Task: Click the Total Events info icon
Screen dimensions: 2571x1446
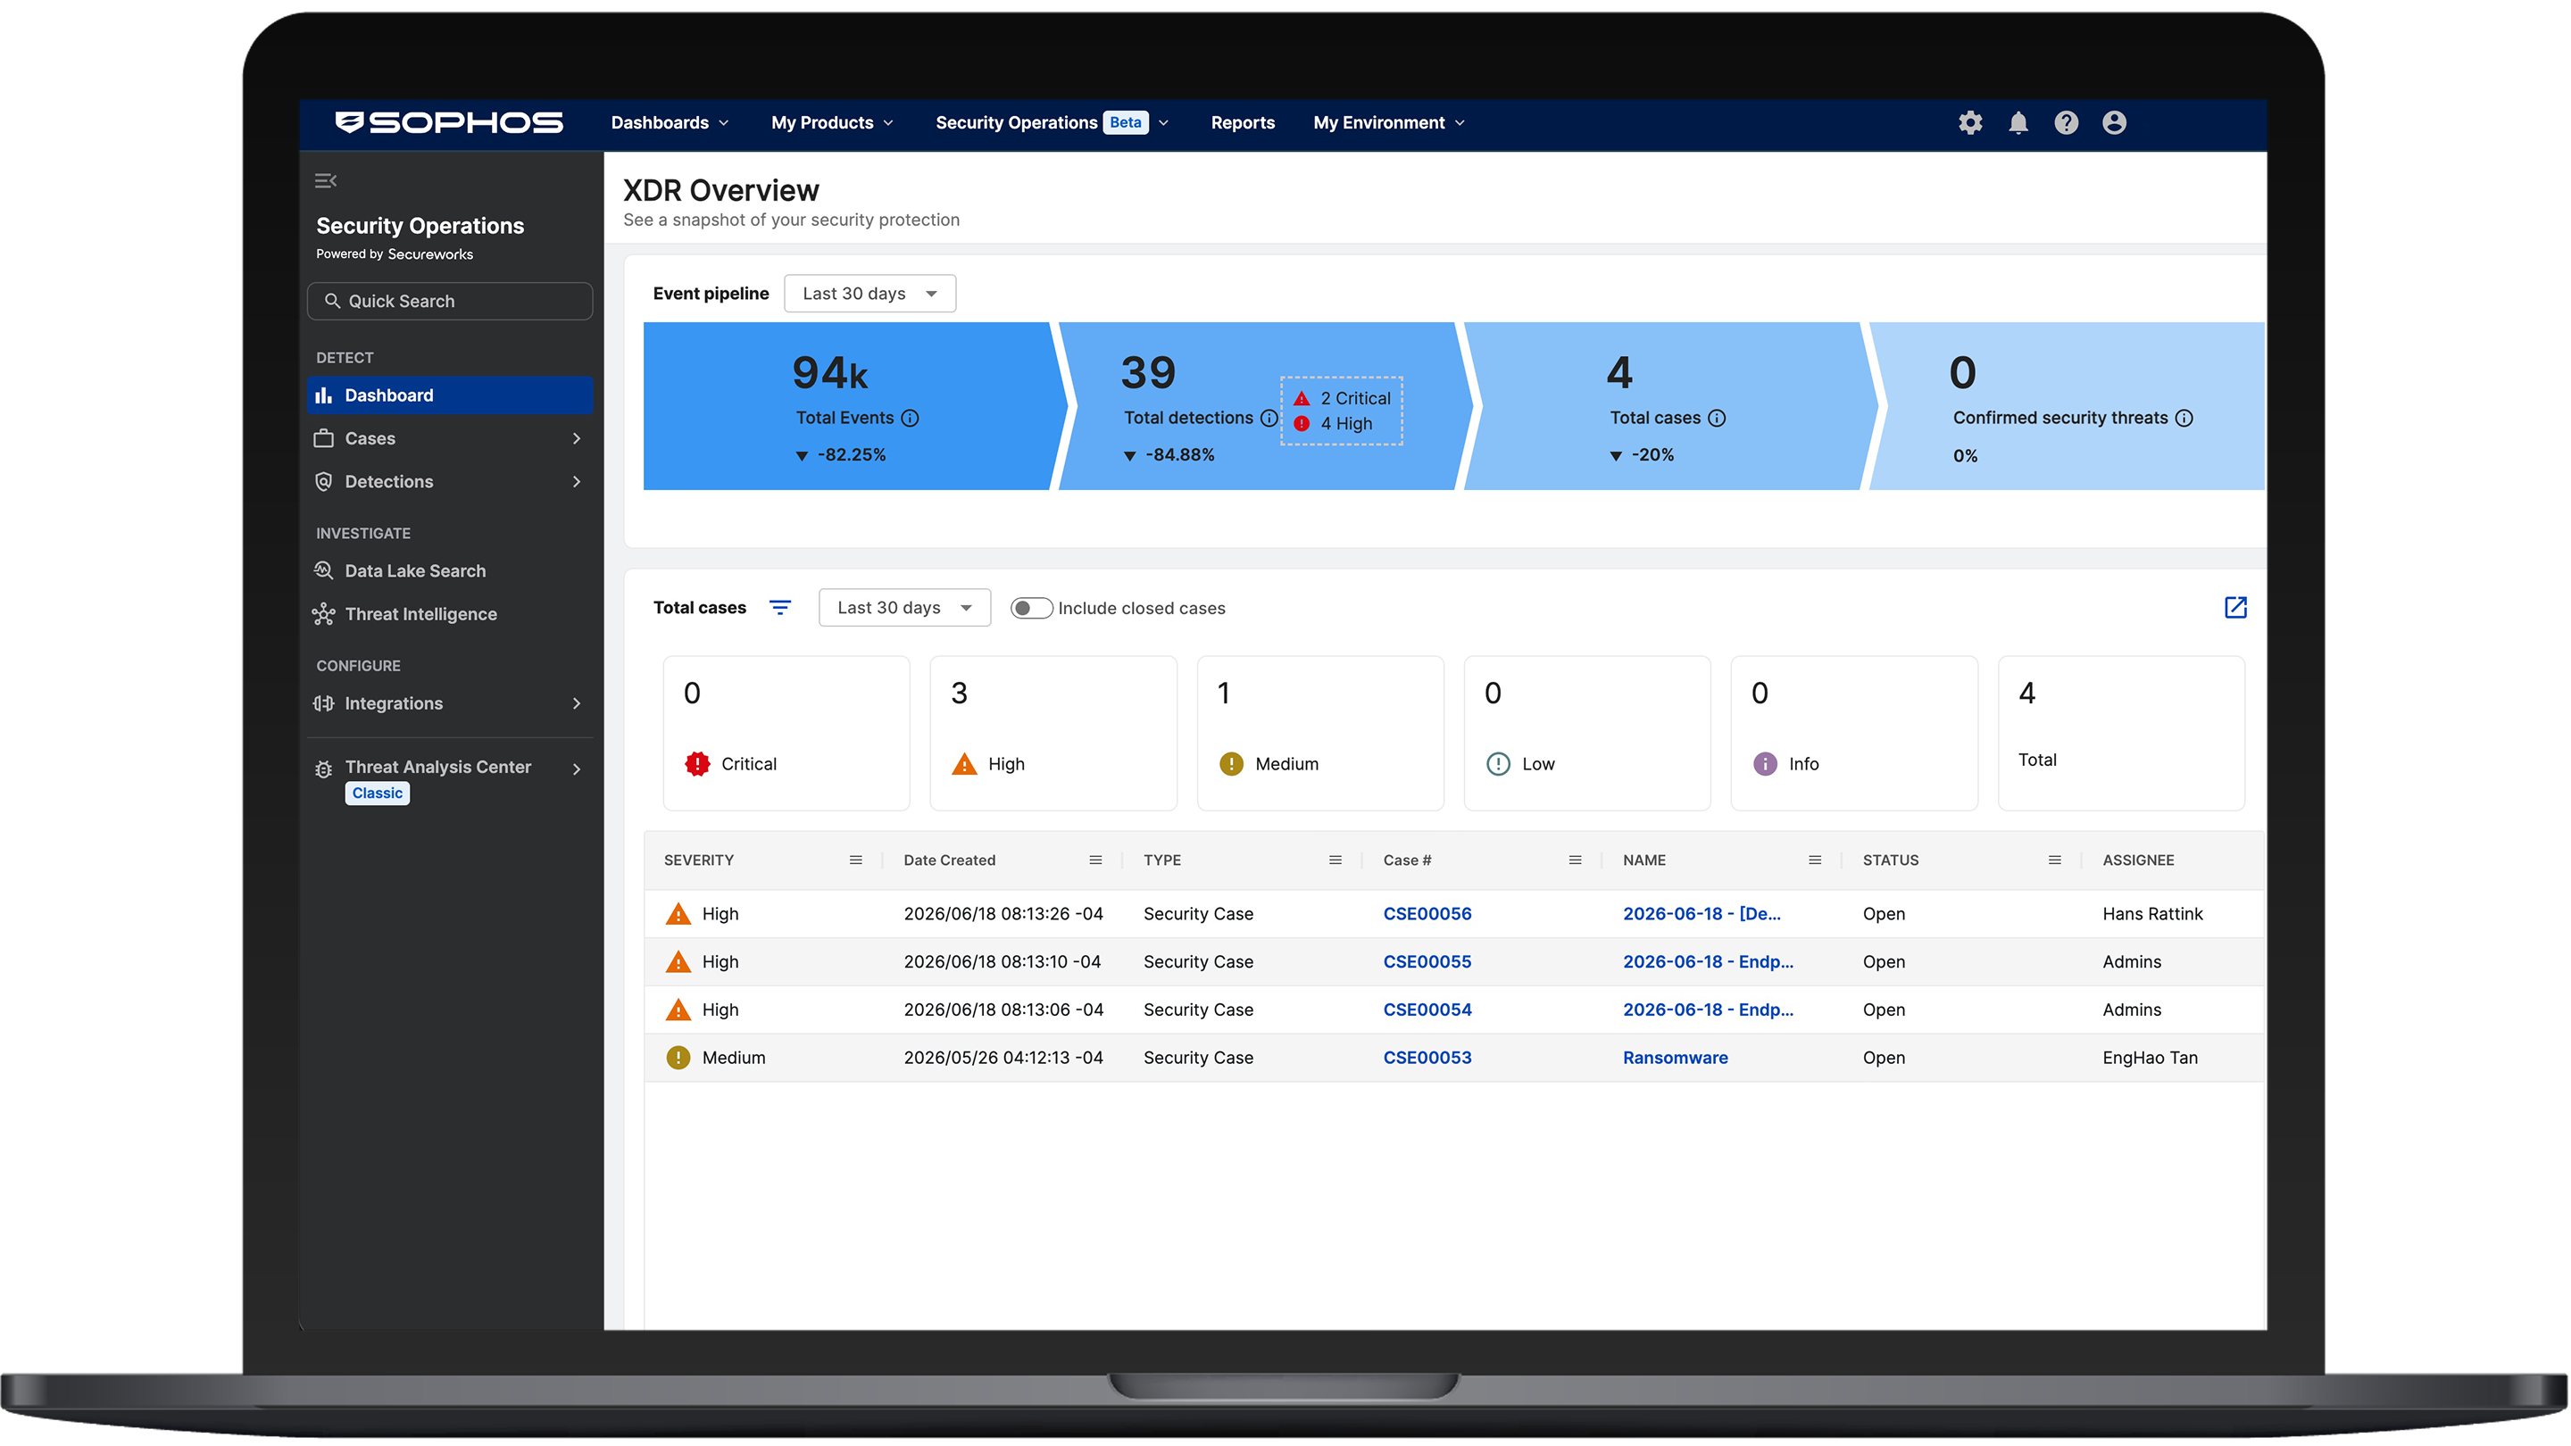Action: point(911,418)
